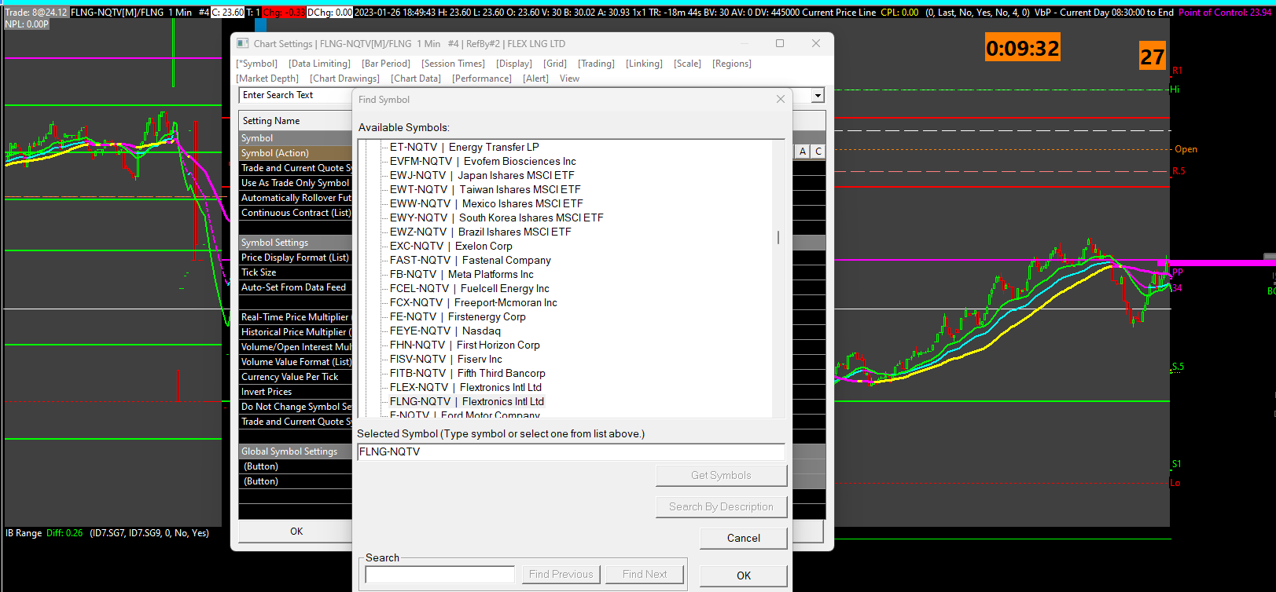Click the Chart Settings window icon
The width and height of the screenshot is (1276, 592).
243,44
